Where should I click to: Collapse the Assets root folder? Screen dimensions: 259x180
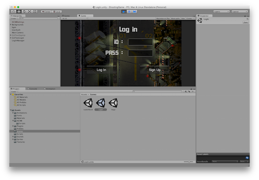click(11, 110)
